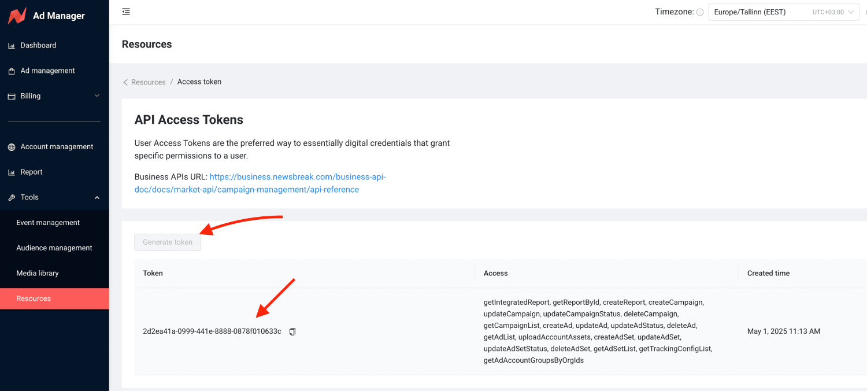Open Audience management under Tools

54,248
